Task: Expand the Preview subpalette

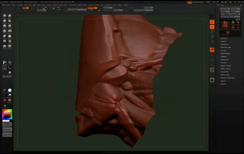Action: click(224, 50)
